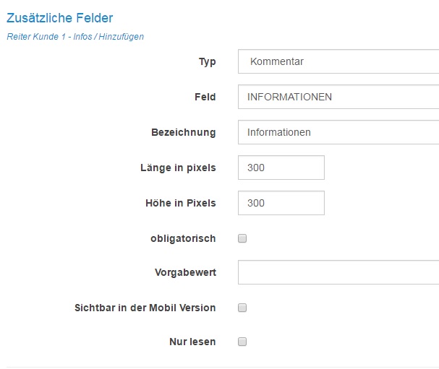
Task: Click the Sichtbar in der Mobil Version label
Action: [145, 308]
